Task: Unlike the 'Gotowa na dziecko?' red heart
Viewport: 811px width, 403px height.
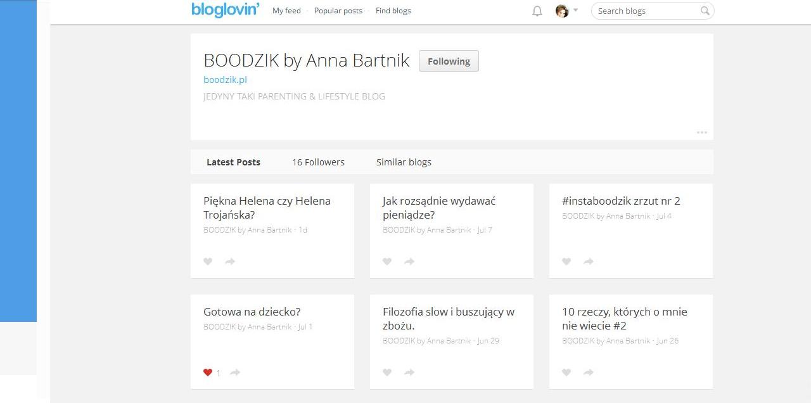Action: (x=208, y=373)
